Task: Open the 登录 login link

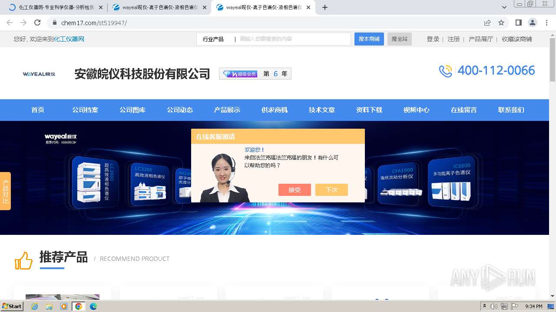Action: [x=433, y=39]
